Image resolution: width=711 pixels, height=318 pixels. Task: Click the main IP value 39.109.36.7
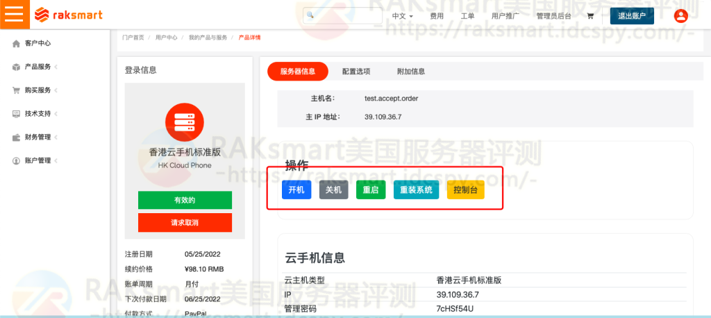383,117
